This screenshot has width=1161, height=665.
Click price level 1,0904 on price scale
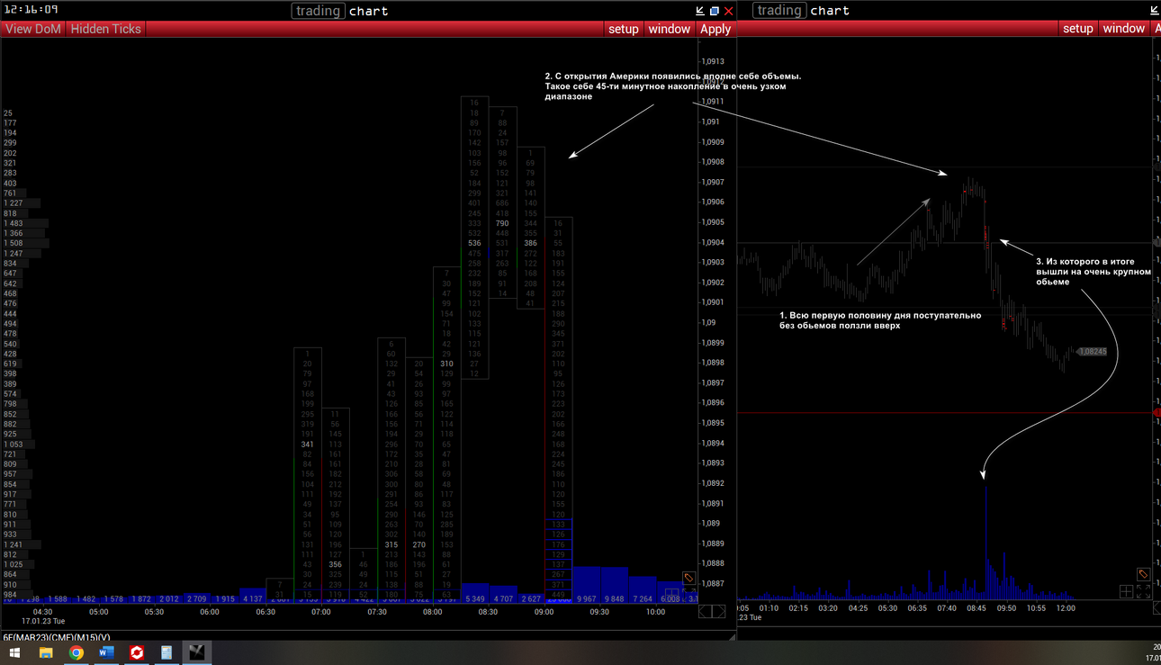pos(712,242)
